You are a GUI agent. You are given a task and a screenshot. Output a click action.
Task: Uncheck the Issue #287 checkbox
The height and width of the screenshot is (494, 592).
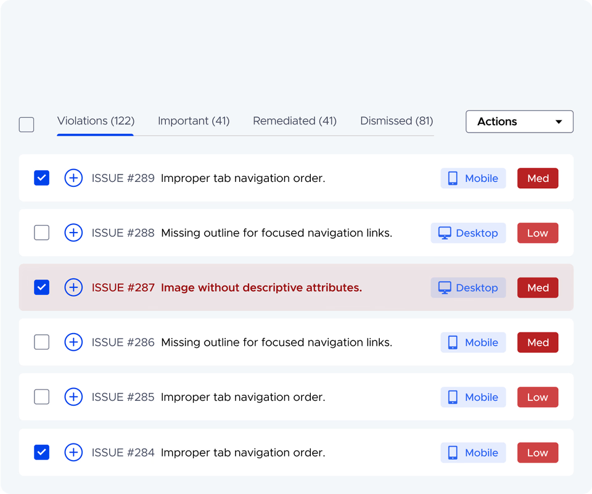point(41,287)
